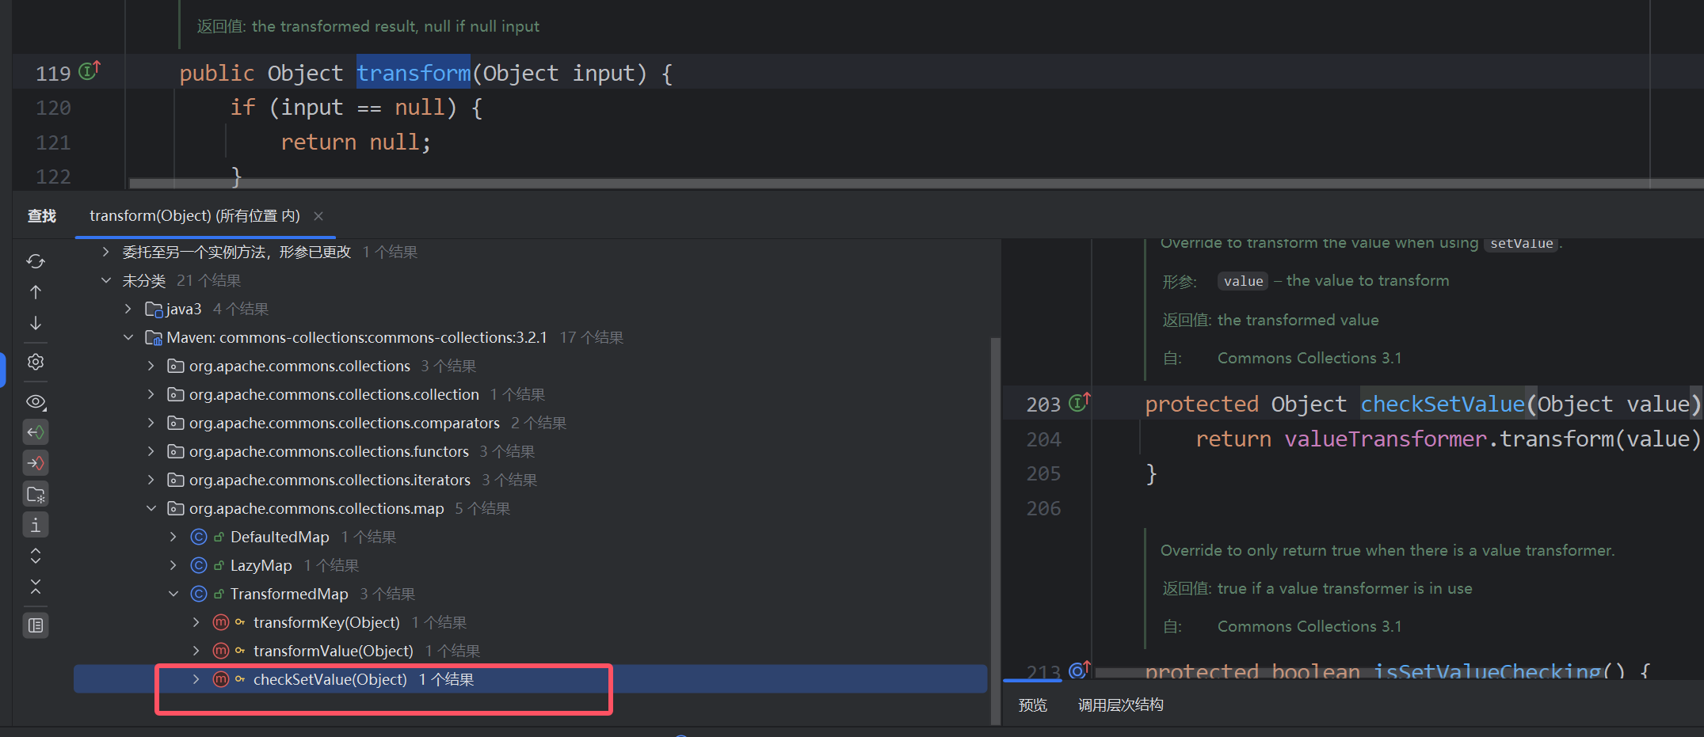Click find results vertical scrollbar
The image size is (1704, 737).
coord(996,530)
